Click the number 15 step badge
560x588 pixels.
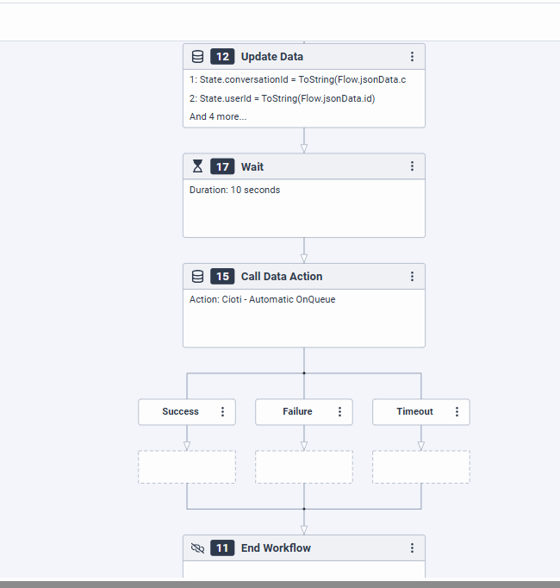[x=222, y=277]
